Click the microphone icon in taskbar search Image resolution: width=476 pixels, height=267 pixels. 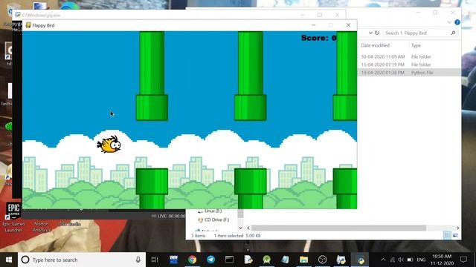[138, 260]
